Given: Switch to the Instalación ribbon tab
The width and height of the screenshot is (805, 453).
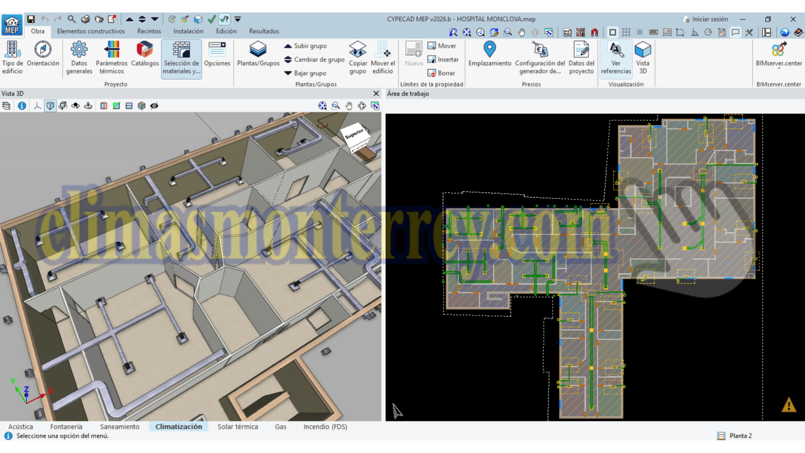Looking at the screenshot, I should click(x=188, y=31).
